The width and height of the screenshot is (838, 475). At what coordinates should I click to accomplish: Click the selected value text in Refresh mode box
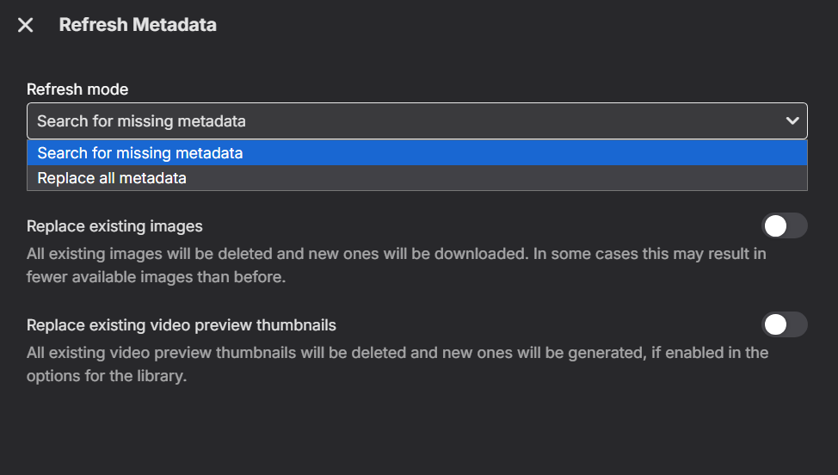[141, 121]
